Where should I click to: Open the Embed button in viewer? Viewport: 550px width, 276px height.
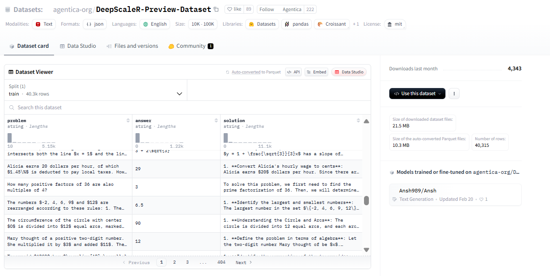(x=316, y=72)
